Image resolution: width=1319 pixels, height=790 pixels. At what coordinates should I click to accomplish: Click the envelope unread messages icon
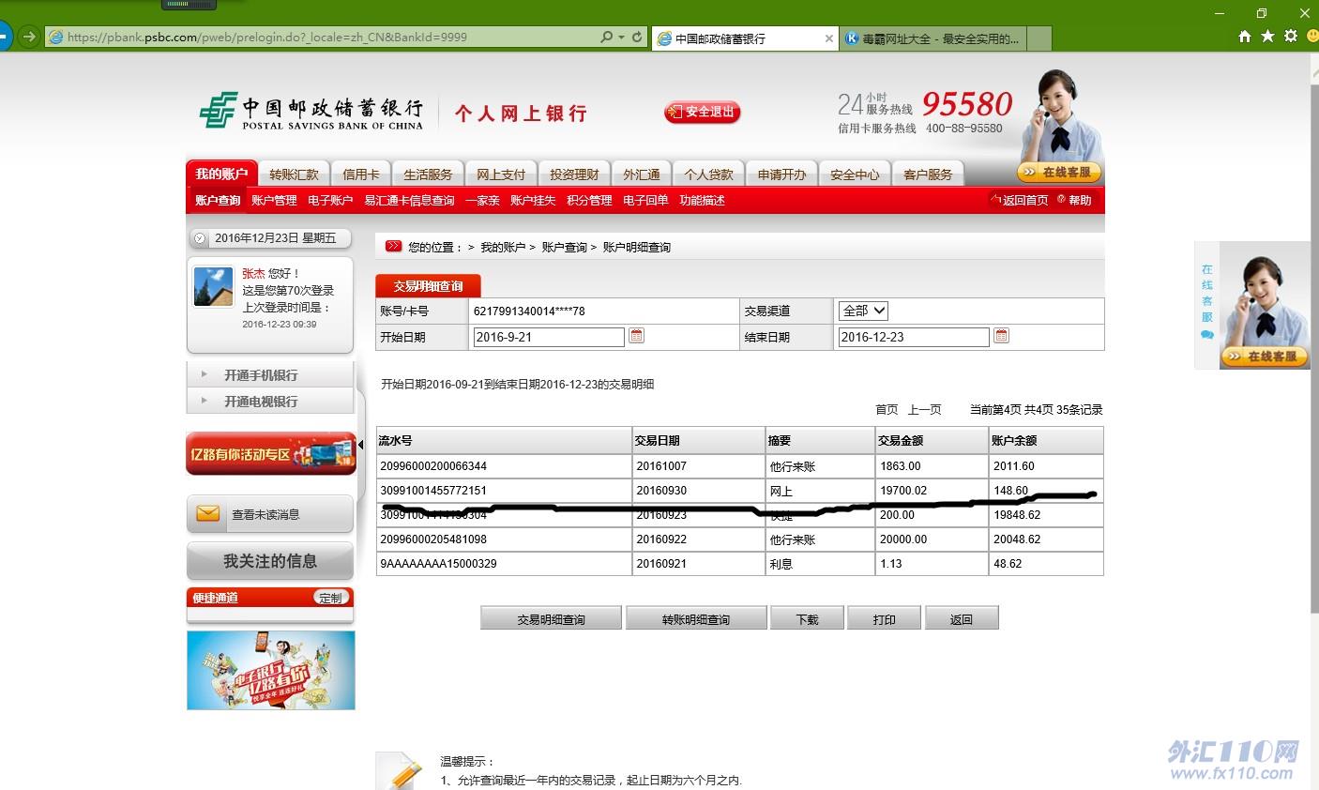207,514
